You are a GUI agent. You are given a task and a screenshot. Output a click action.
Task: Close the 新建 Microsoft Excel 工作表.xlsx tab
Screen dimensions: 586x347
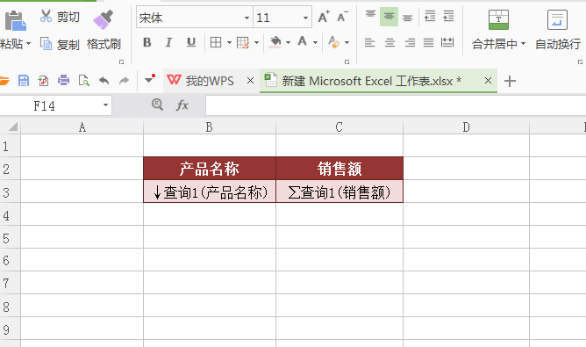(488, 81)
